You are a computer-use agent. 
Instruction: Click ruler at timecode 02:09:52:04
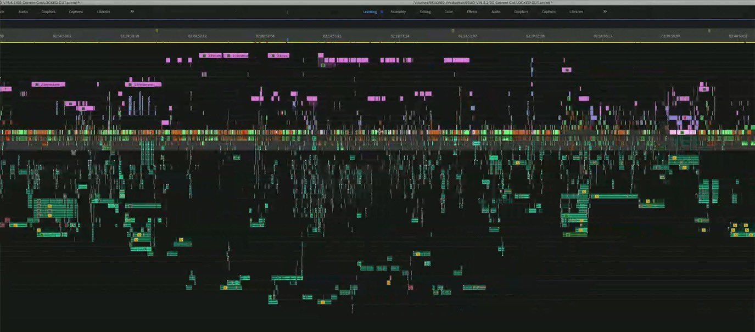pos(265,36)
